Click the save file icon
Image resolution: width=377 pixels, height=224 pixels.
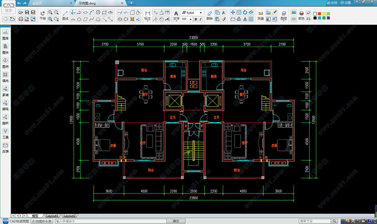27,13
